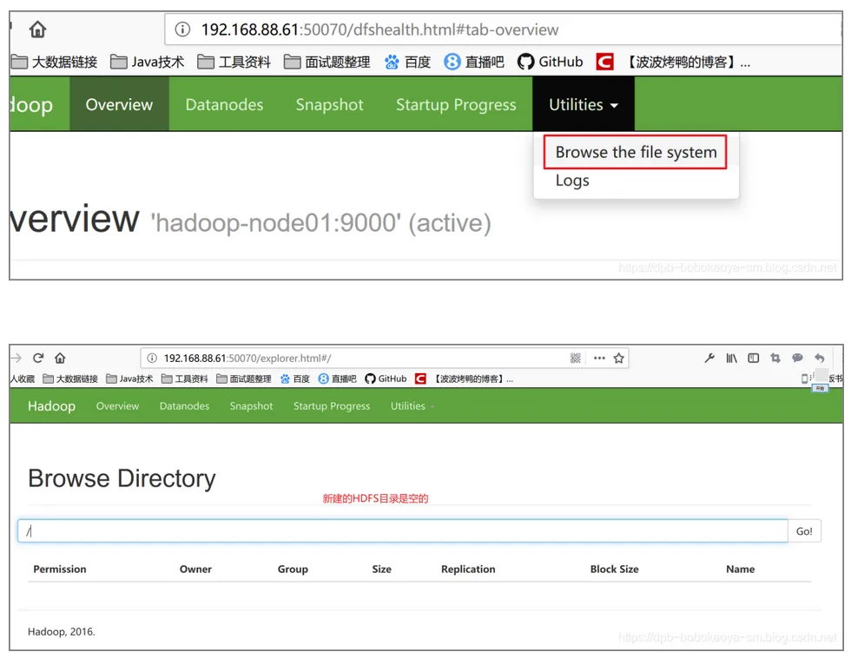This screenshot has width=851, height=665.
Task: Click the Group column header
Action: tap(293, 569)
